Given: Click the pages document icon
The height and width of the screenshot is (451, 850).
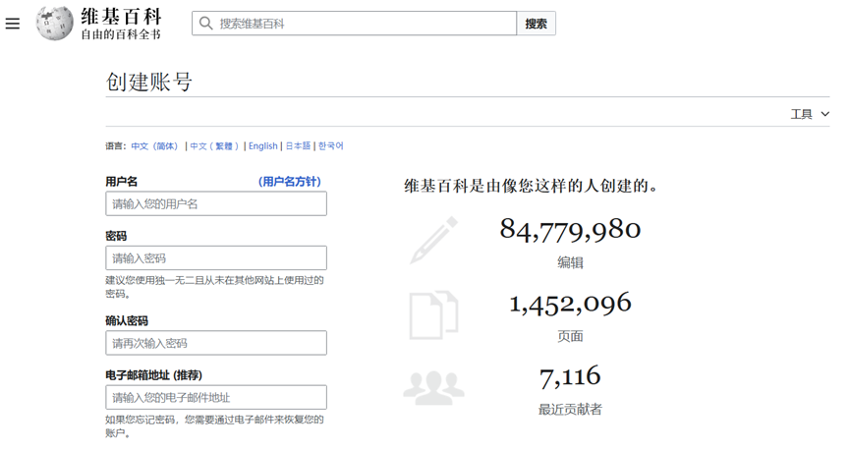Looking at the screenshot, I should (x=433, y=315).
